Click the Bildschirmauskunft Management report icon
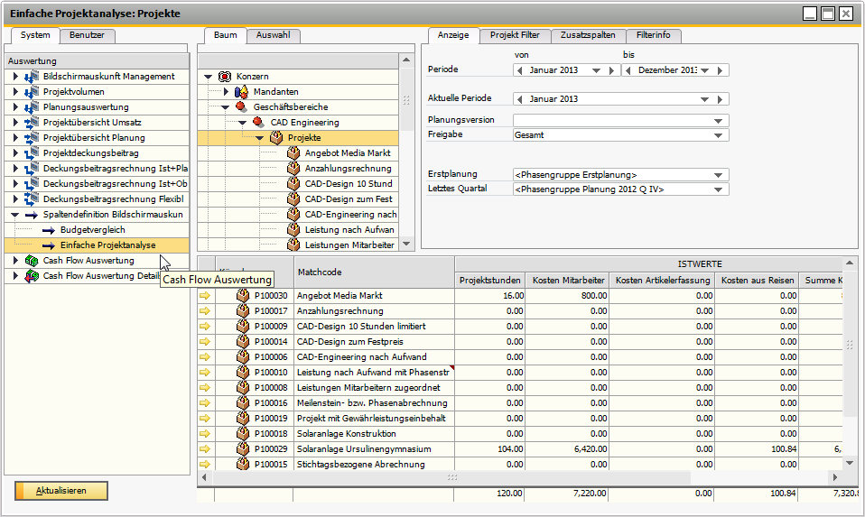 32,77
